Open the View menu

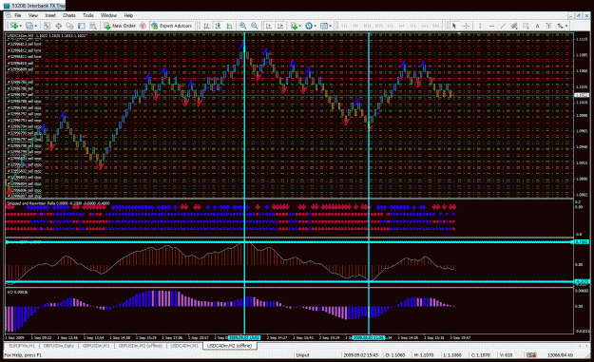point(33,15)
